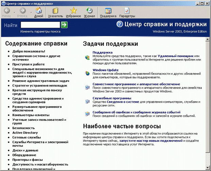The height and width of the screenshot is (171, 211).
Task: Minimize the Центр справки window
Action: [197, 3]
